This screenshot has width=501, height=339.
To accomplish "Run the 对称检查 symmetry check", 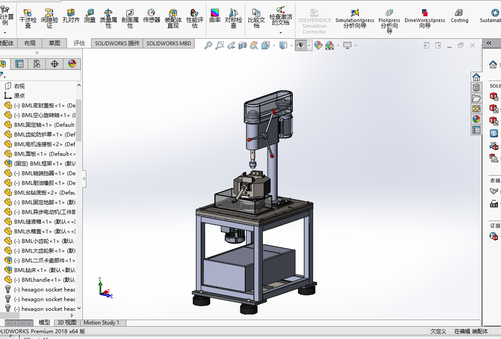I will pos(234,18).
